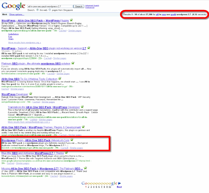Open Cached link for moonloh.com result
209x193 pixels.
(x=64, y=148)
